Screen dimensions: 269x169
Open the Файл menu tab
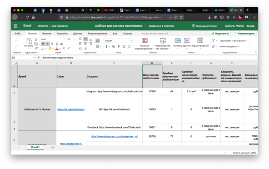[18, 34]
